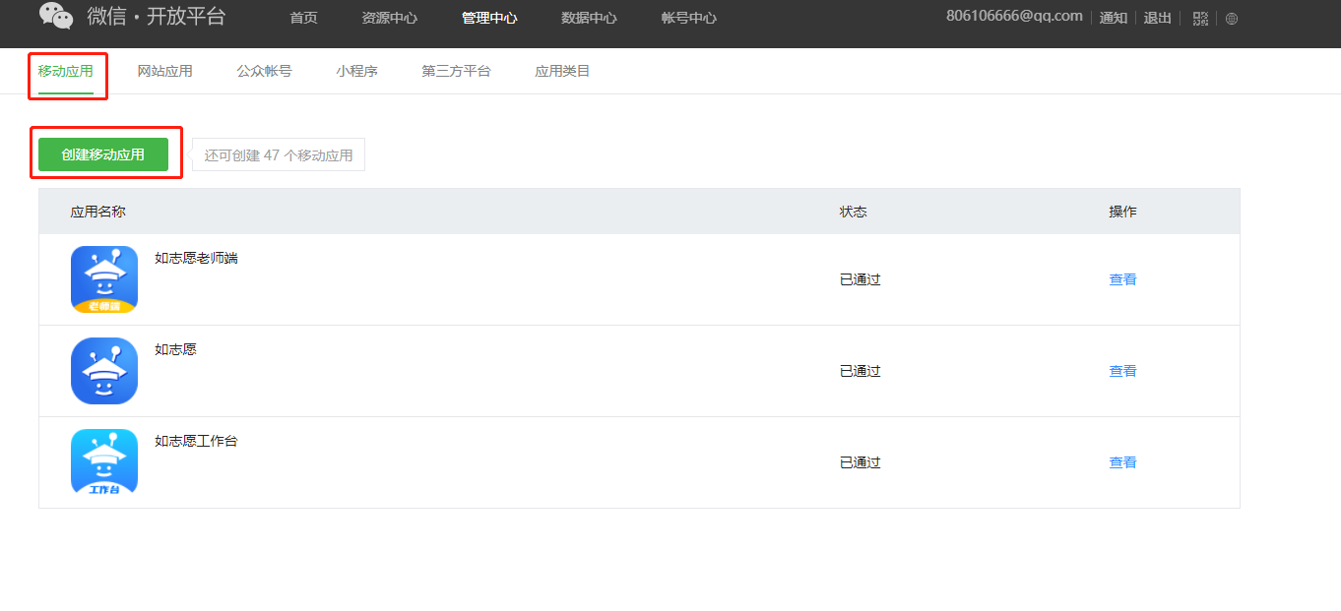Open 通知 in the header
The image size is (1341, 611).
point(1114,18)
